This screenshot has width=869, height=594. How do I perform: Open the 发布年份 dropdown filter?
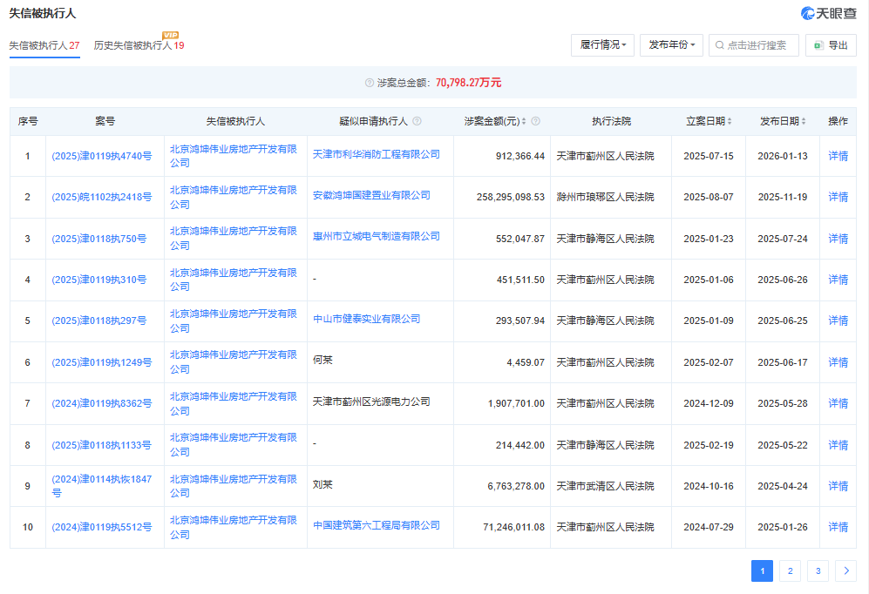(x=671, y=44)
